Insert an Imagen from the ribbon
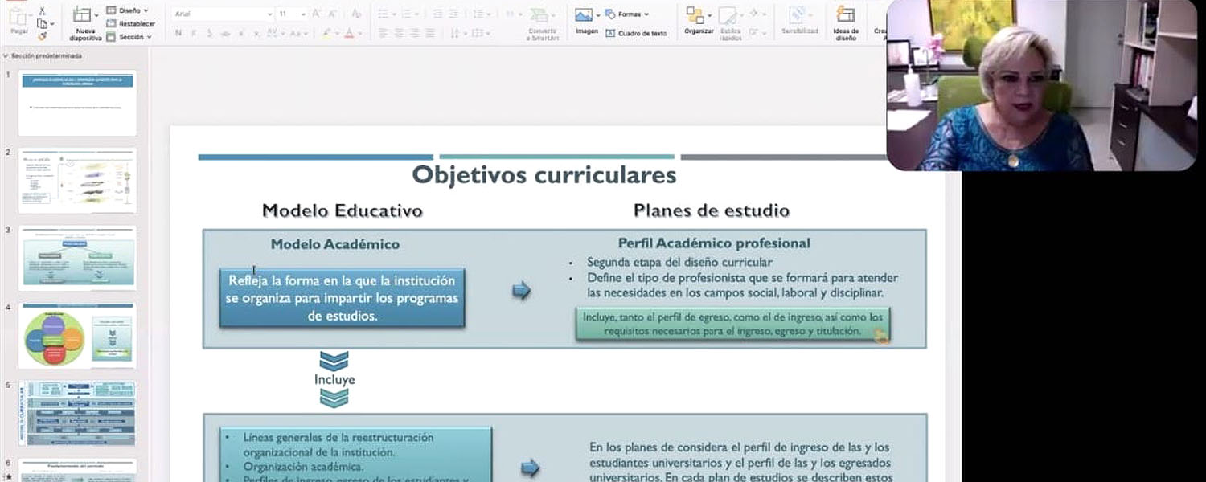Screen dimensions: 1206x482 (x=586, y=22)
